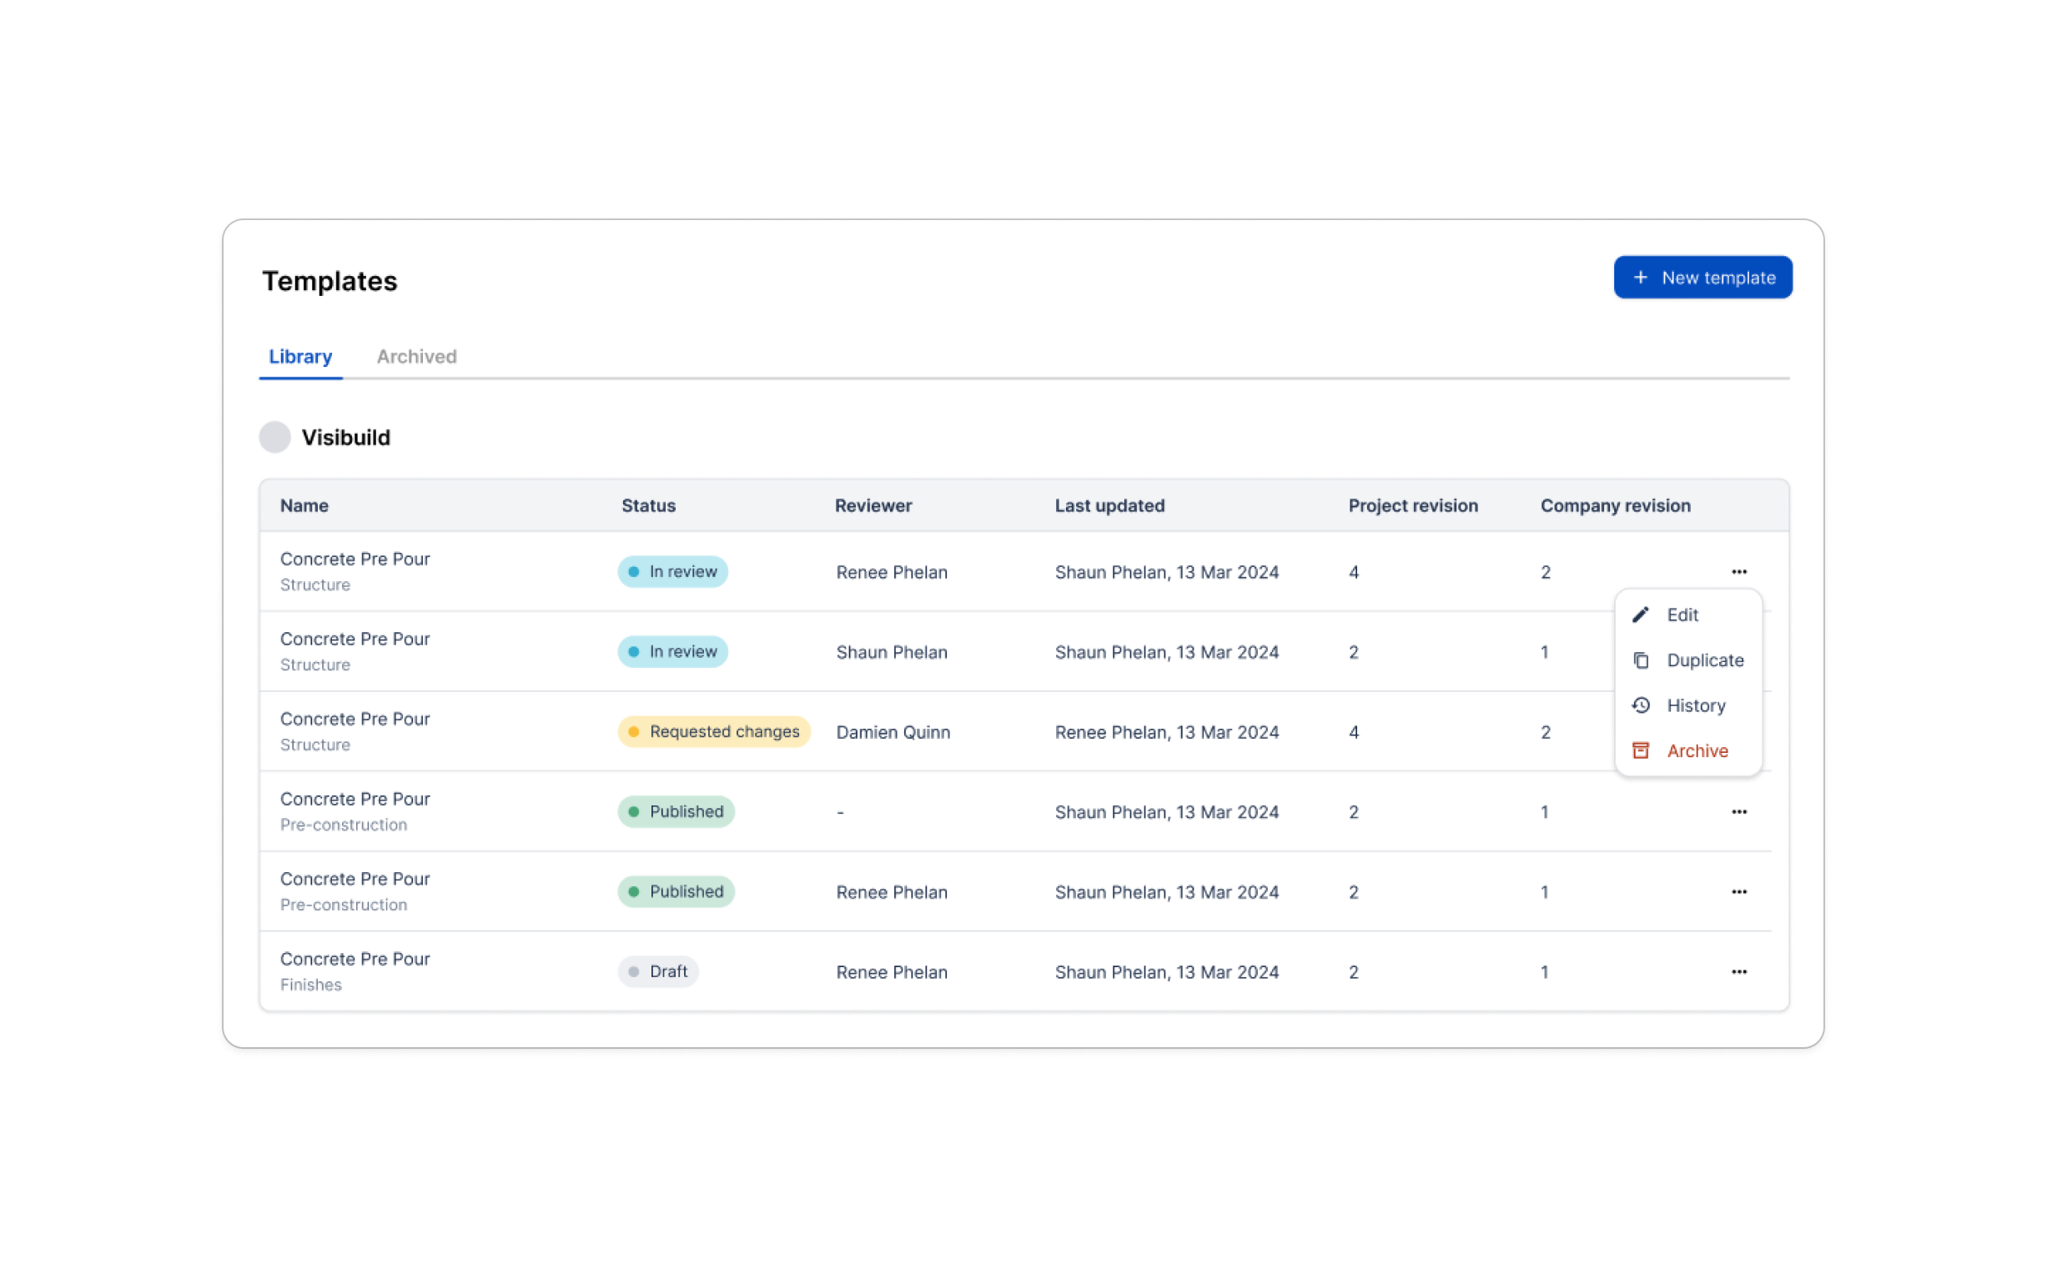Click the Requested changes status badge
This screenshot has width=2047, height=1274.
pos(714,731)
